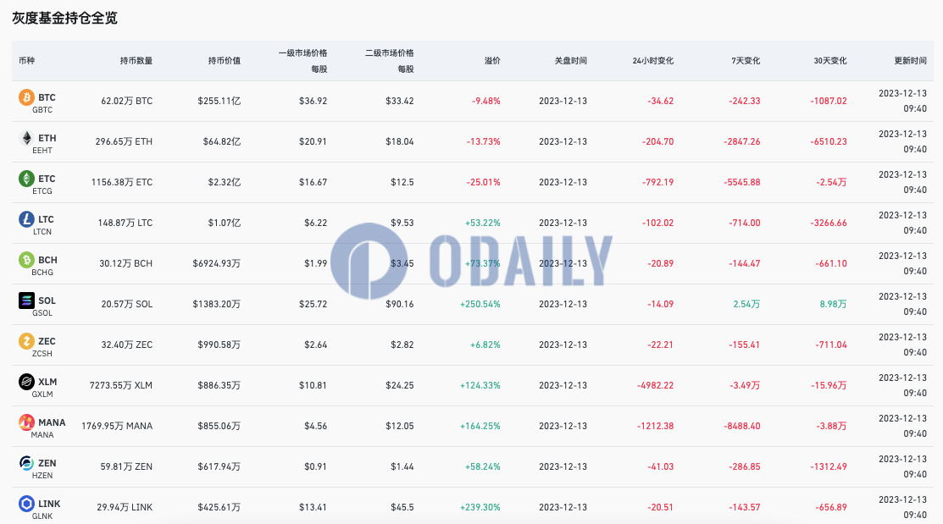
Task: Click the BCH Bitcoin Cash icon
Action: [26, 260]
